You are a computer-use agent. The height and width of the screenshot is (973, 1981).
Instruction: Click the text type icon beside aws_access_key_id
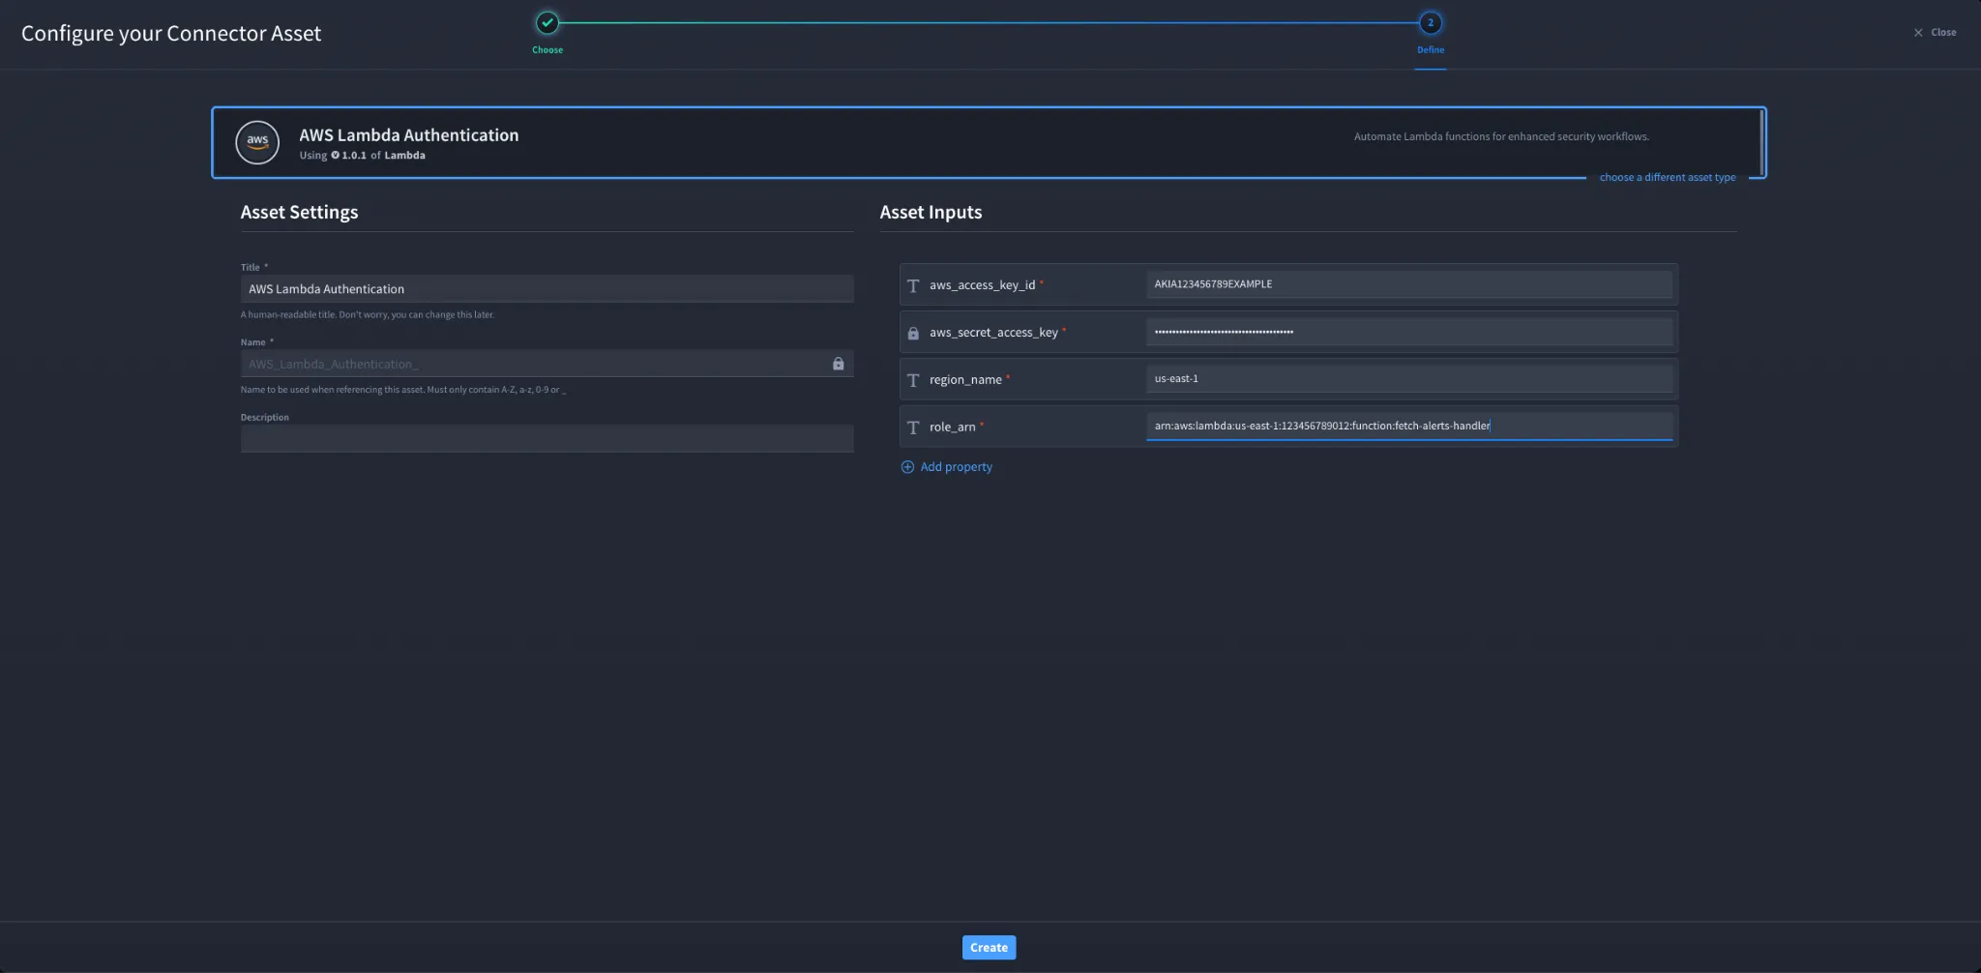click(913, 285)
